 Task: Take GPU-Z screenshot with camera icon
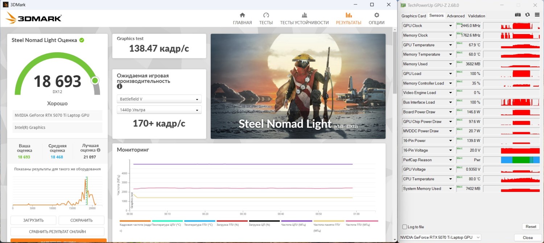[518, 15]
